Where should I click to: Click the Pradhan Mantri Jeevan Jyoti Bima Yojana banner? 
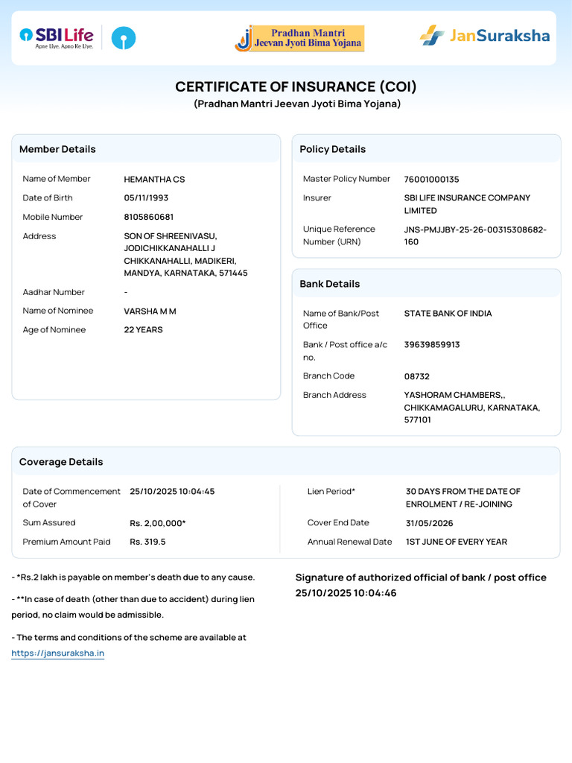(x=299, y=38)
